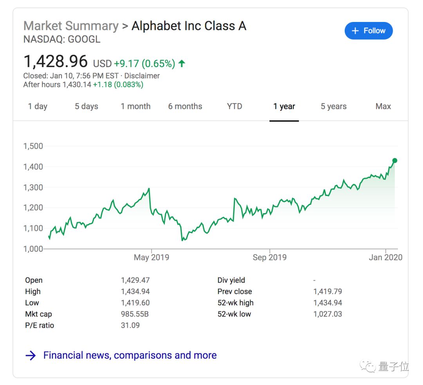423x385 pixels.
Task: Open the 5 years view
Action: pos(334,106)
